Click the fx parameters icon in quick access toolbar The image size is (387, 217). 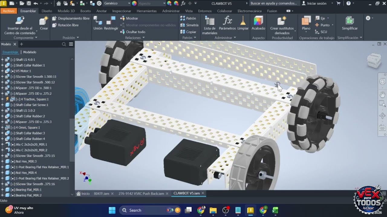183,3
